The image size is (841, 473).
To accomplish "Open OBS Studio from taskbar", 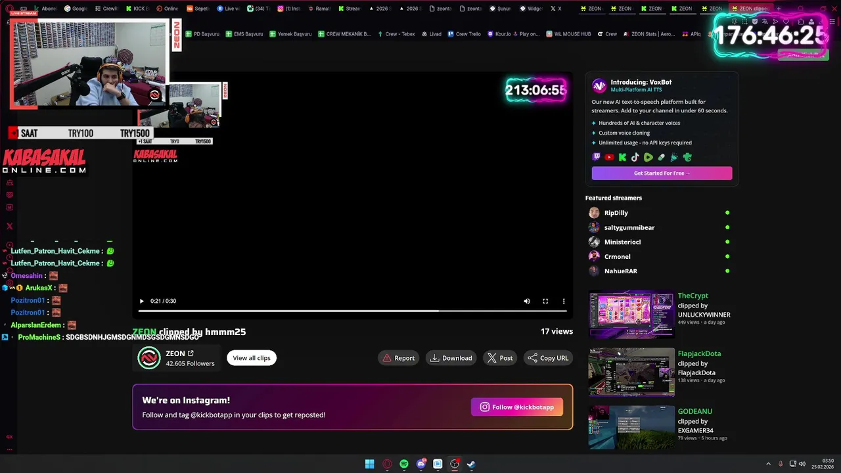I will [455, 464].
